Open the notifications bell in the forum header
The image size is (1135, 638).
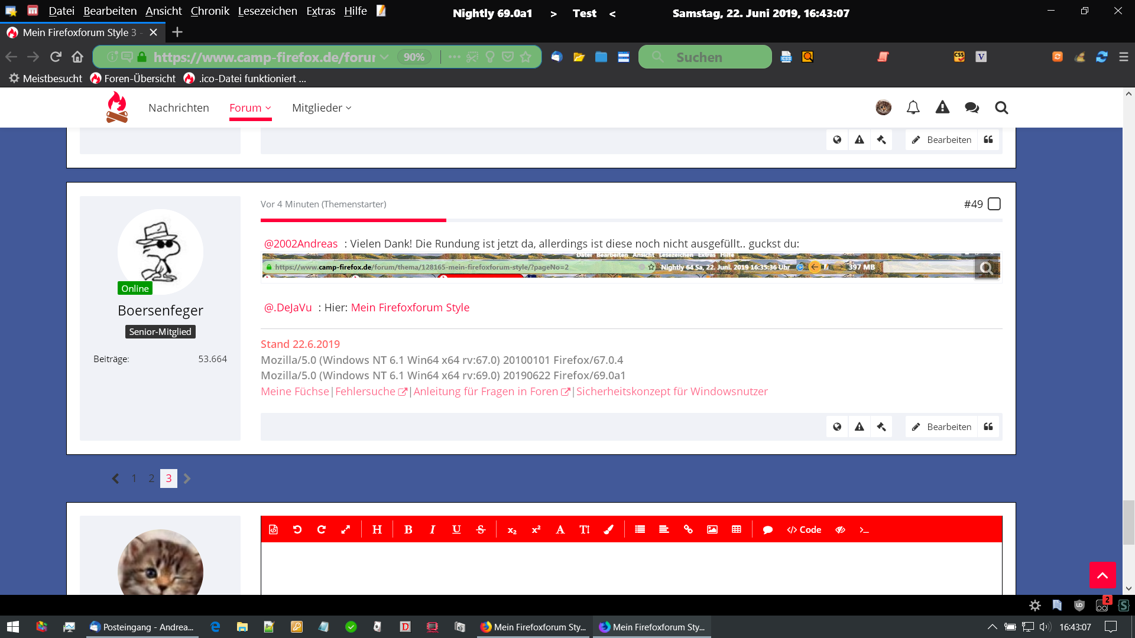pos(913,108)
